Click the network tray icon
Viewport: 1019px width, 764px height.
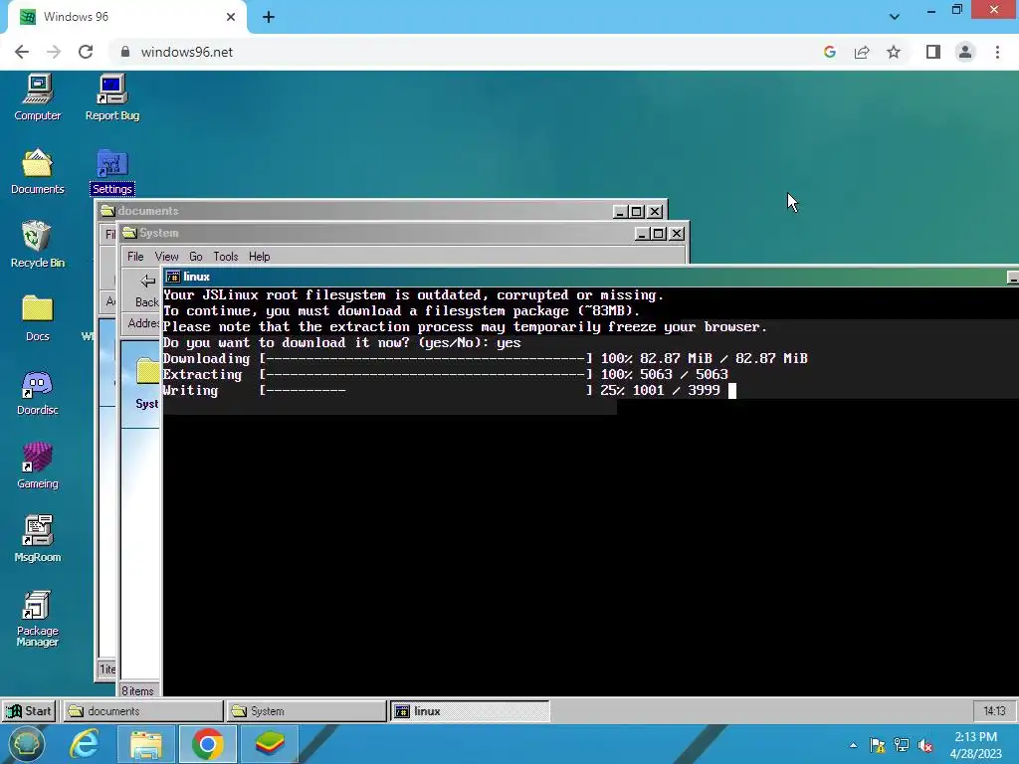click(902, 745)
